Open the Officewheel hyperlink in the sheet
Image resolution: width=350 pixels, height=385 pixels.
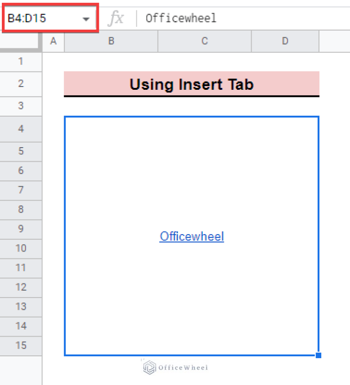(x=191, y=236)
